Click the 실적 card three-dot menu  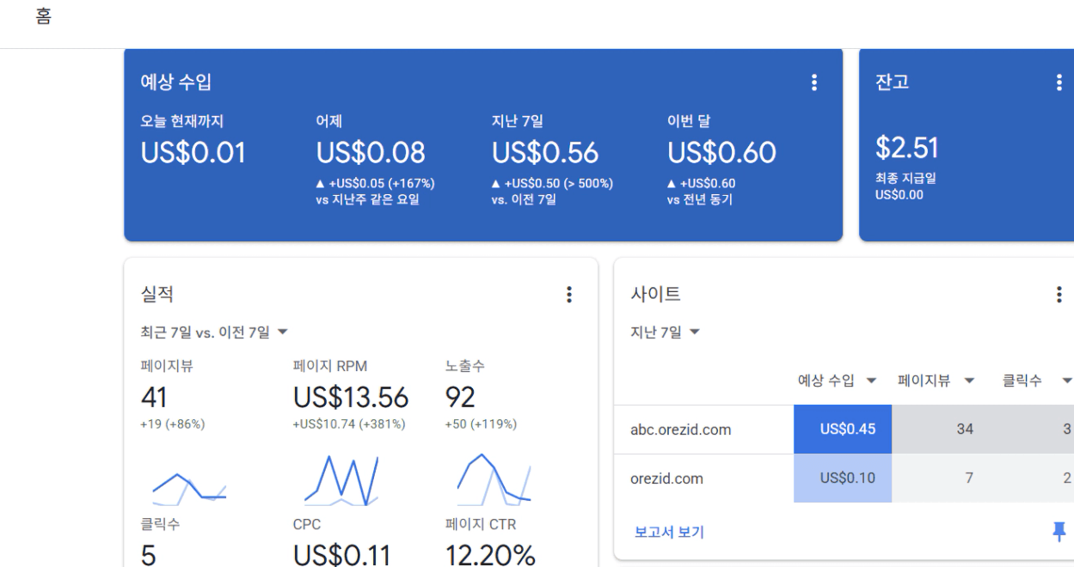568,295
